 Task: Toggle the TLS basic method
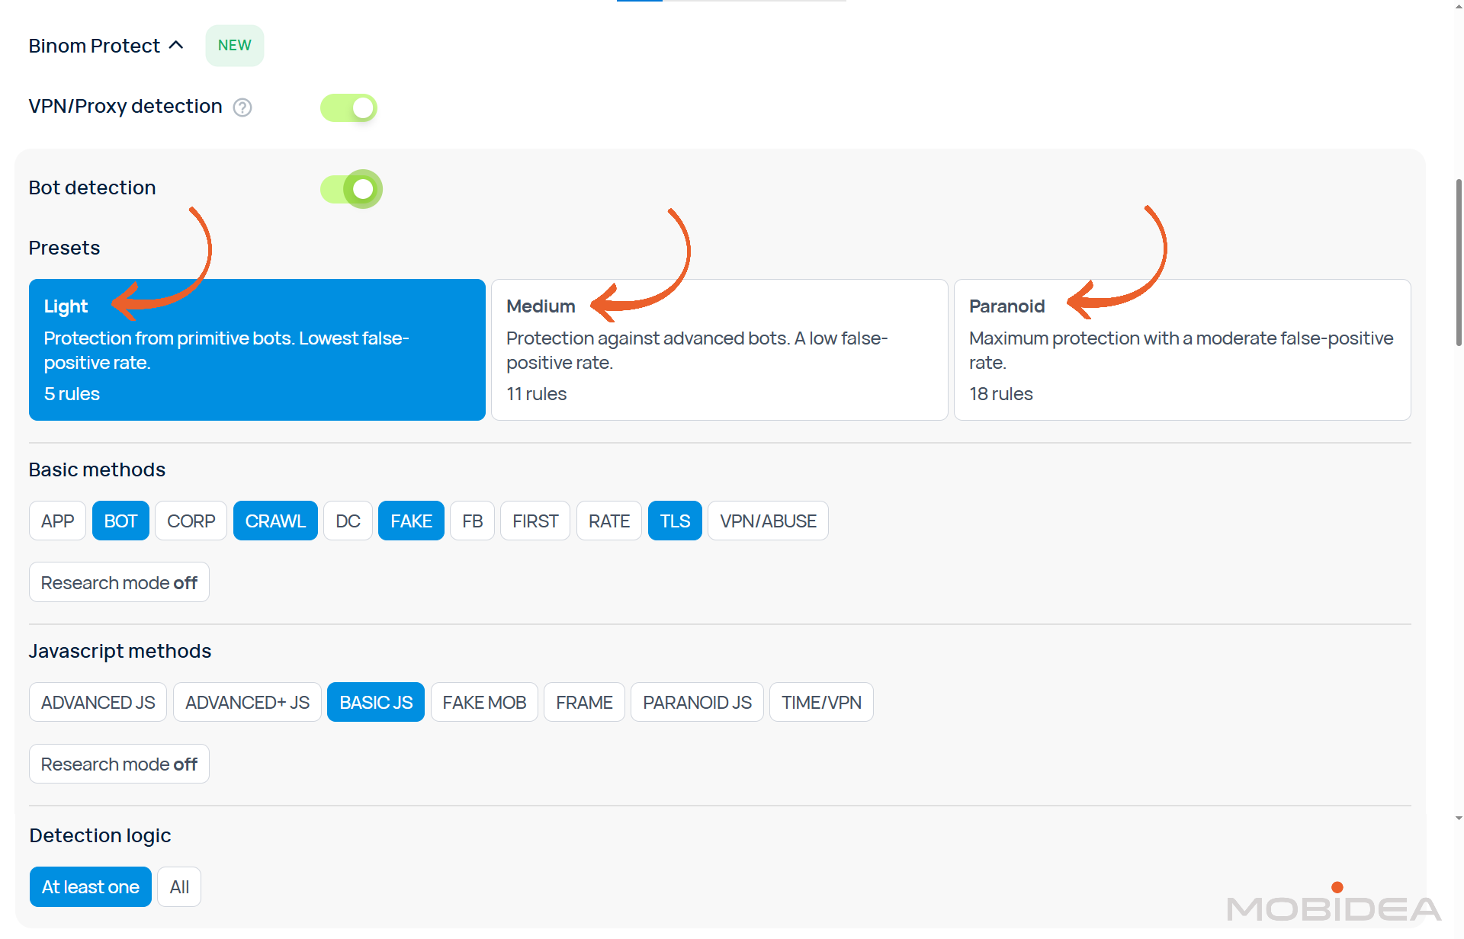point(675,521)
